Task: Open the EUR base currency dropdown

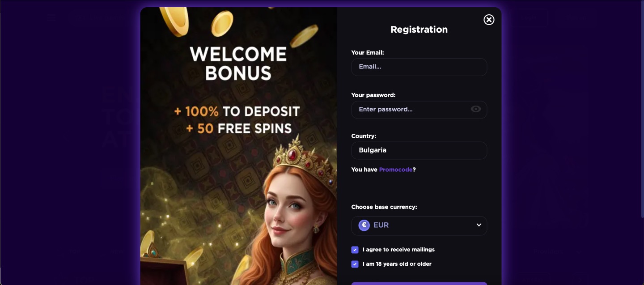Action: tap(419, 225)
